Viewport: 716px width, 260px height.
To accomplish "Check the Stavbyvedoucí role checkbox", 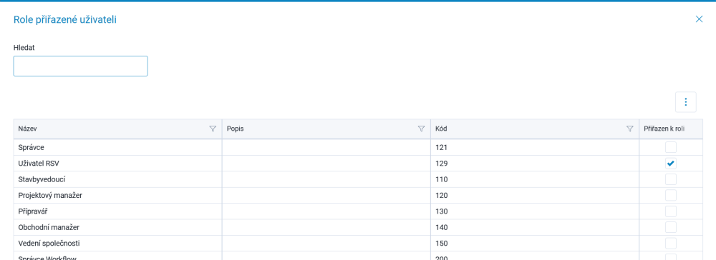I will click(x=670, y=179).
